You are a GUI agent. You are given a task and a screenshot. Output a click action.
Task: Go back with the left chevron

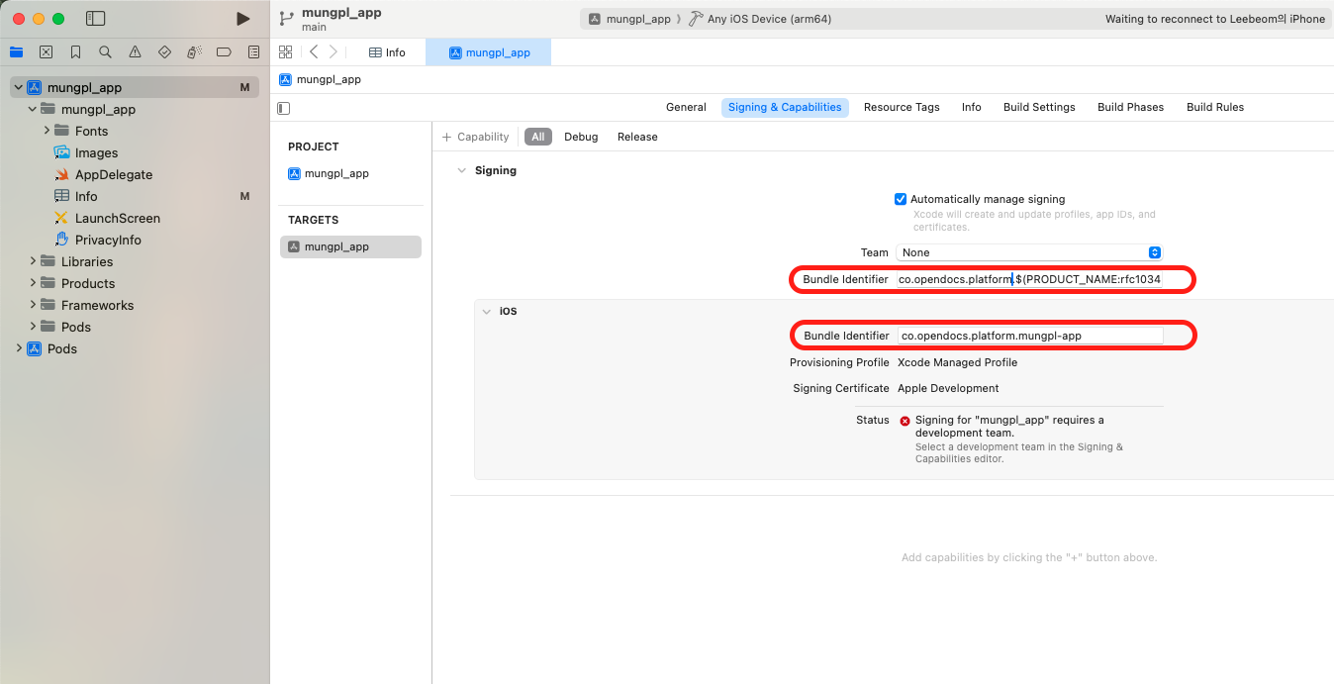[x=314, y=52]
